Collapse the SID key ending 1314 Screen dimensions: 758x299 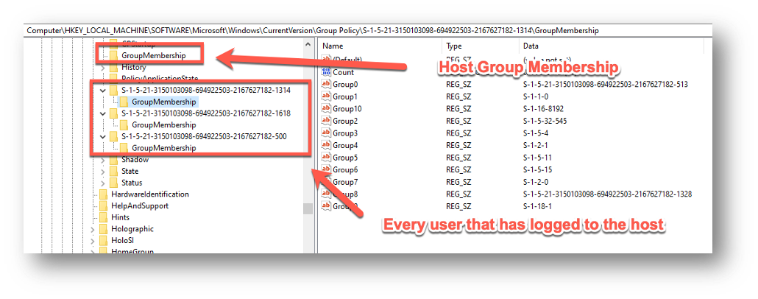pyautogui.click(x=102, y=91)
